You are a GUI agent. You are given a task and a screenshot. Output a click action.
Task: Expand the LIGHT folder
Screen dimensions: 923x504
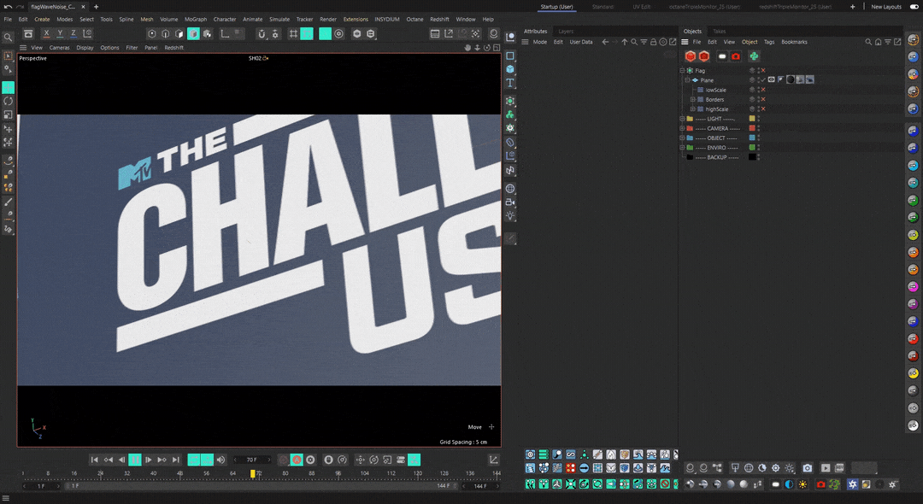682,119
